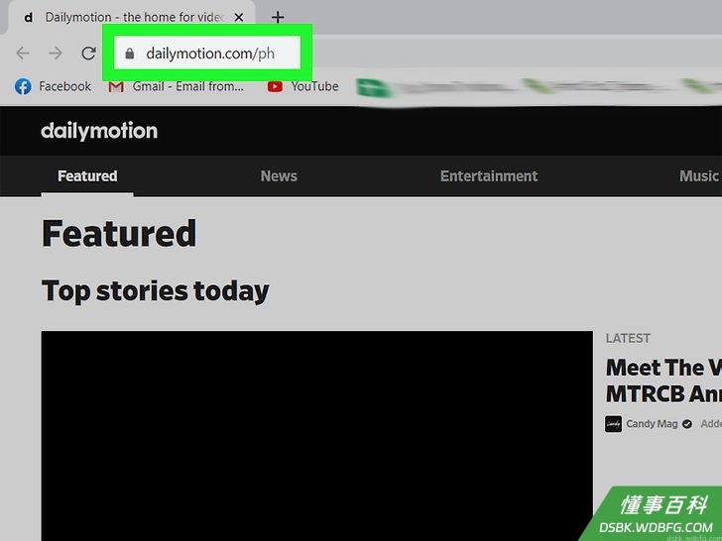Click the 'Top stories today' heading
Image resolution: width=722 pixels, height=541 pixels.
coord(155,291)
